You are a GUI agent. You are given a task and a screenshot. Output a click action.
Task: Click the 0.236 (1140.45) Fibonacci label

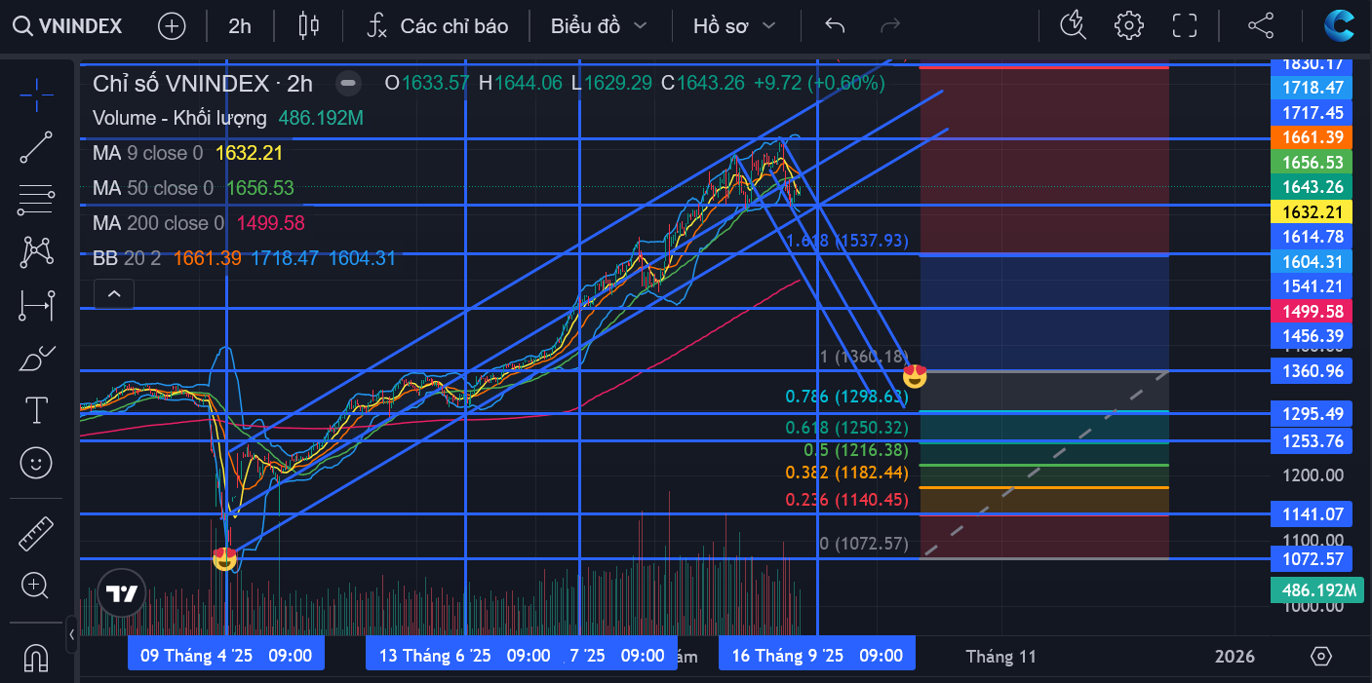click(846, 500)
